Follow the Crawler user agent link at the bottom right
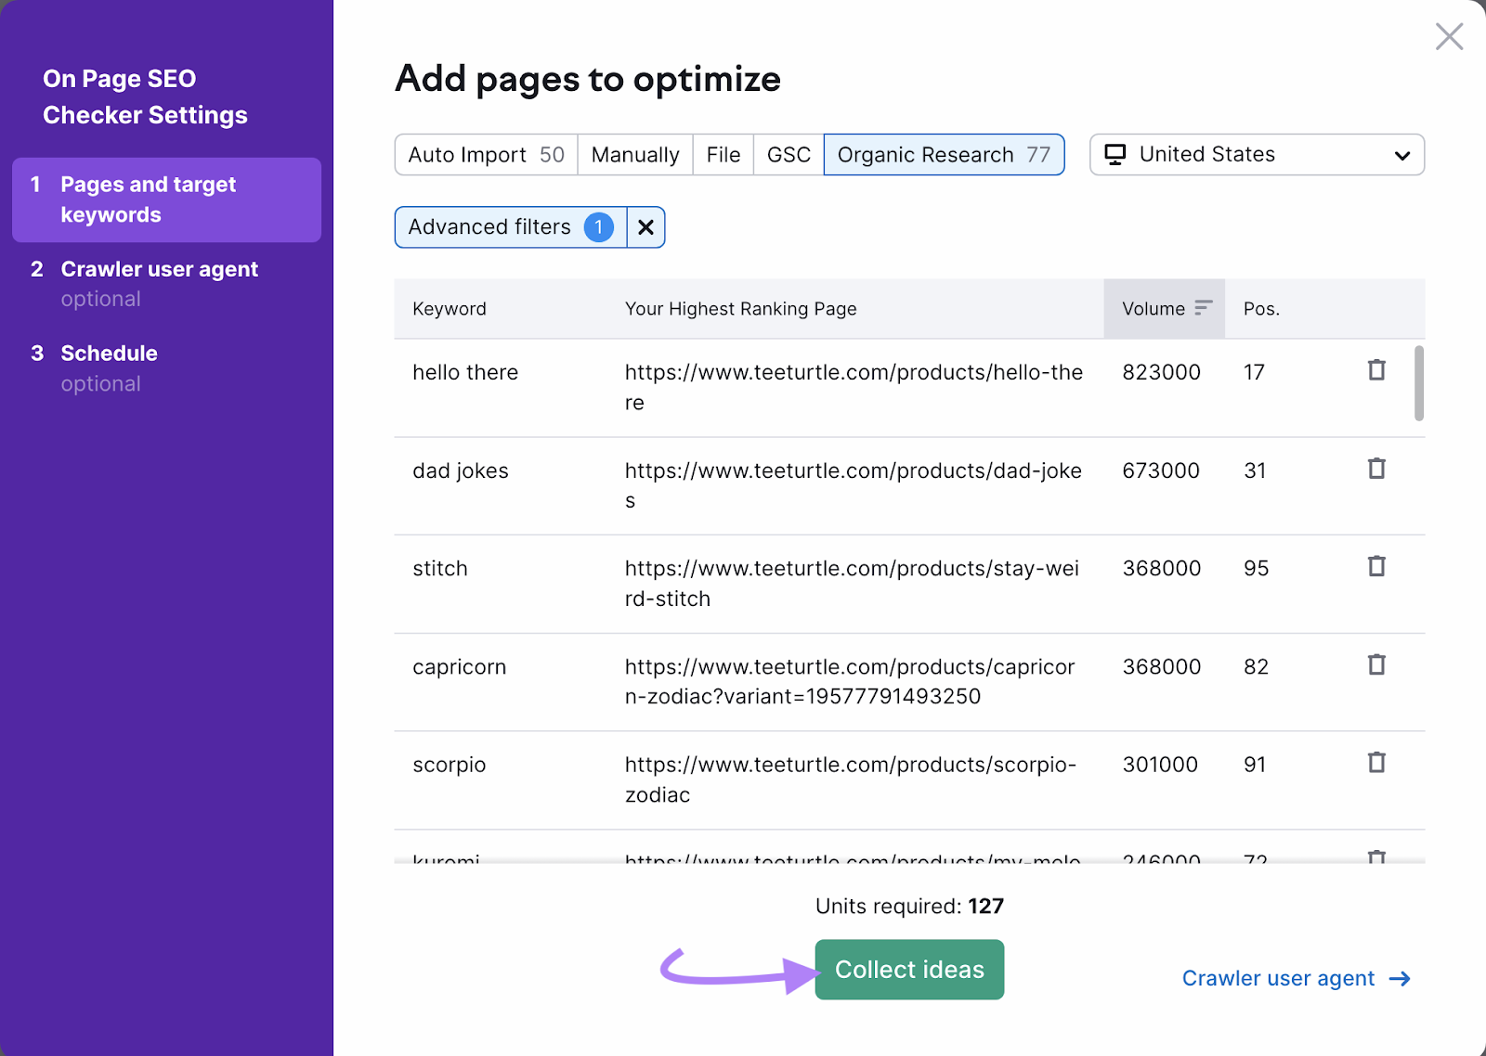This screenshot has height=1056, width=1486. (x=1297, y=978)
